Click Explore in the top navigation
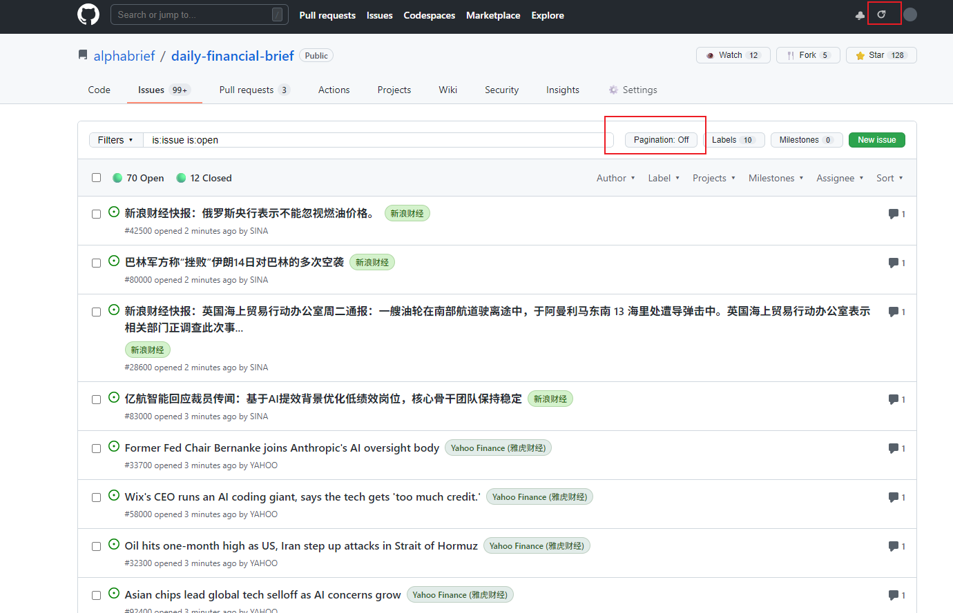The width and height of the screenshot is (953, 613). (x=548, y=15)
